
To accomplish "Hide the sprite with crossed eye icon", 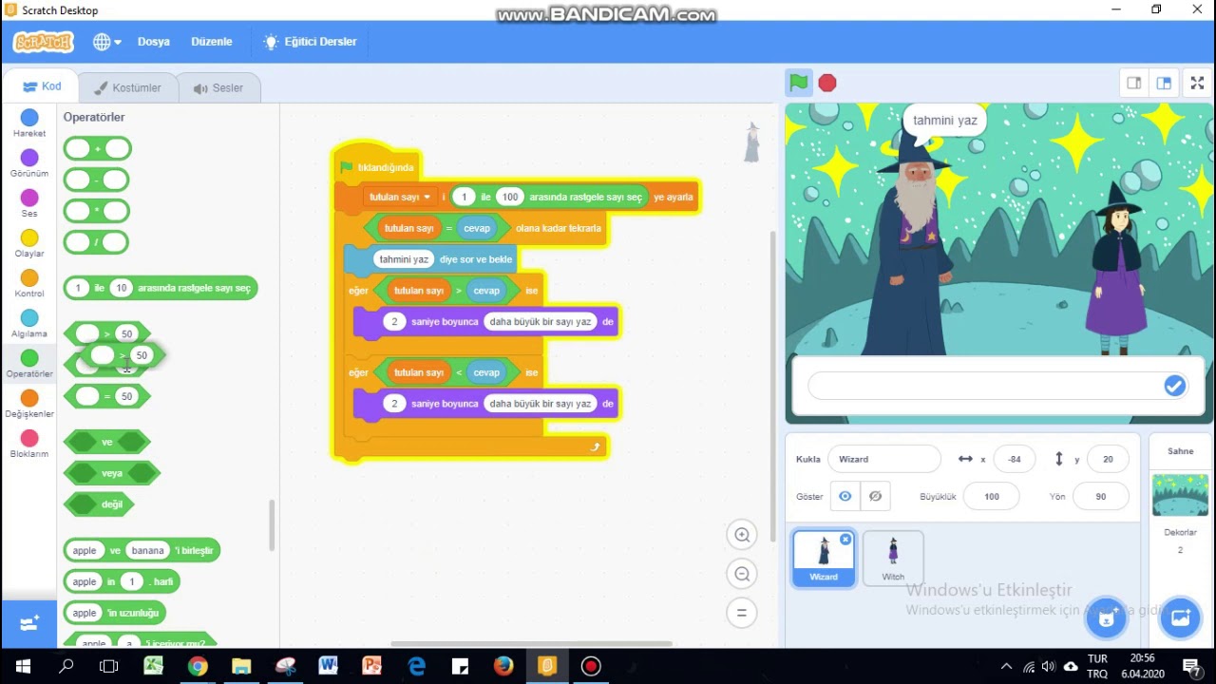I will click(875, 496).
